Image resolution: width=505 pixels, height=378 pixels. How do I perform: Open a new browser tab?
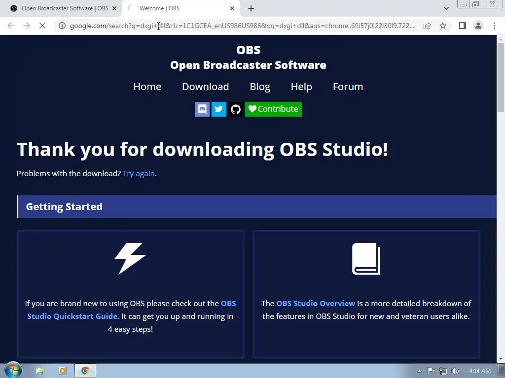tap(251, 8)
